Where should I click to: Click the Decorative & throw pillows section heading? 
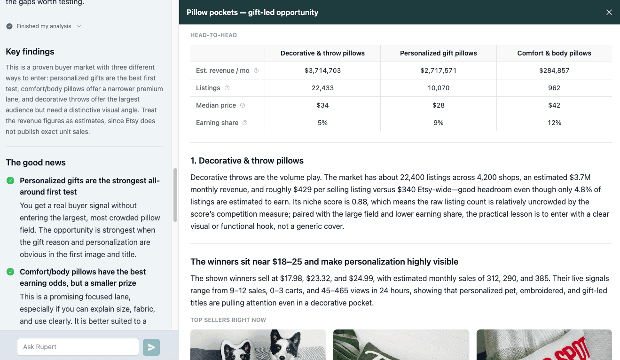tap(247, 161)
